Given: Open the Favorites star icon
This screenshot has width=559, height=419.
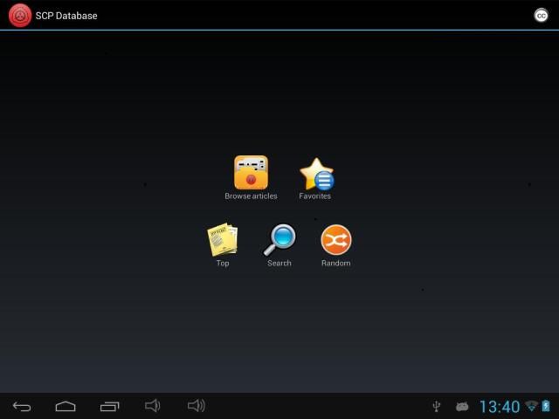Looking at the screenshot, I should click(x=315, y=174).
